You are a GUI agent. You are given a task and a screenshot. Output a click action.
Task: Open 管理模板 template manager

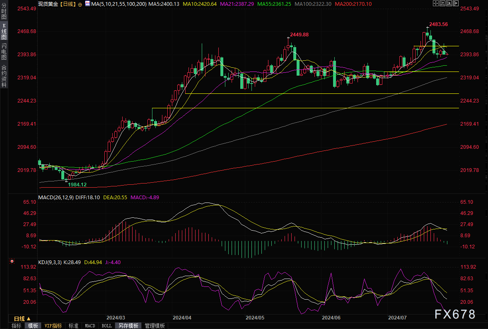click(x=154, y=326)
